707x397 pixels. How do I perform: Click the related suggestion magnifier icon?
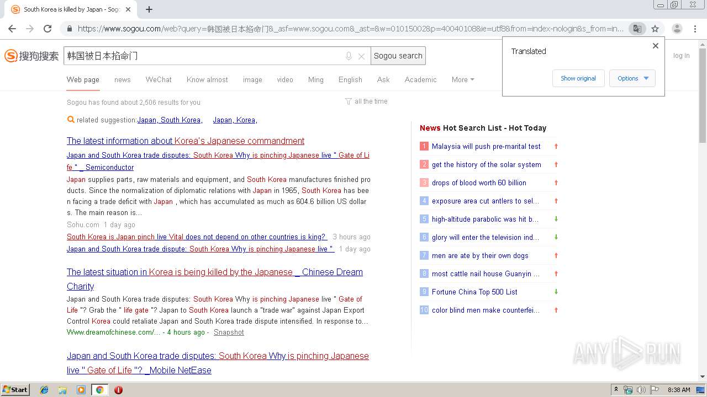click(71, 120)
